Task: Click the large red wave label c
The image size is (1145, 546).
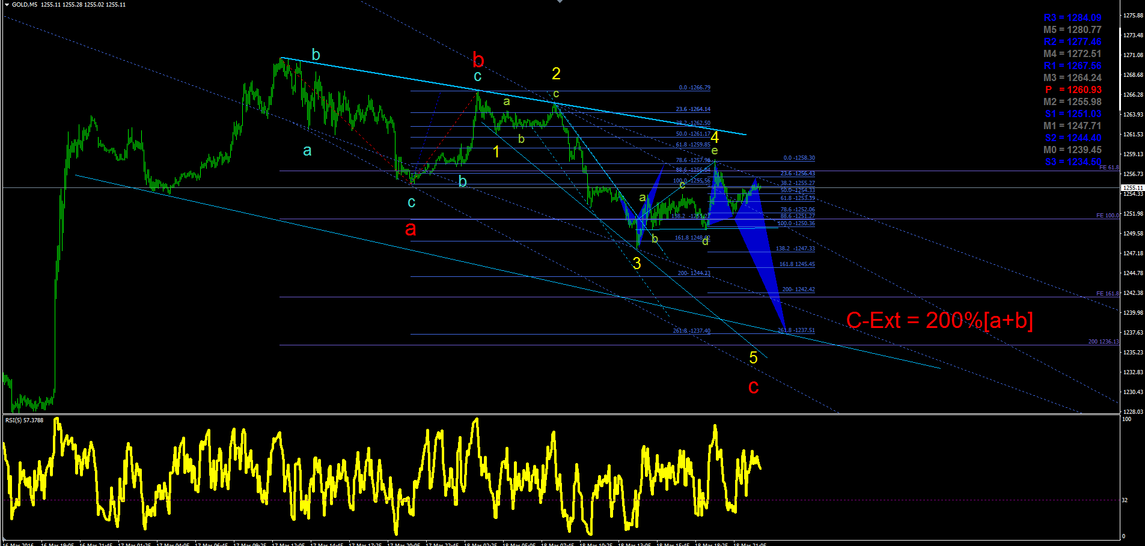Action: tap(753, 387)
